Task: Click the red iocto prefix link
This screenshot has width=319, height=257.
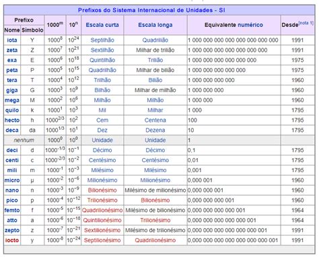Action: pyautogui.click(x=12, y=240)
